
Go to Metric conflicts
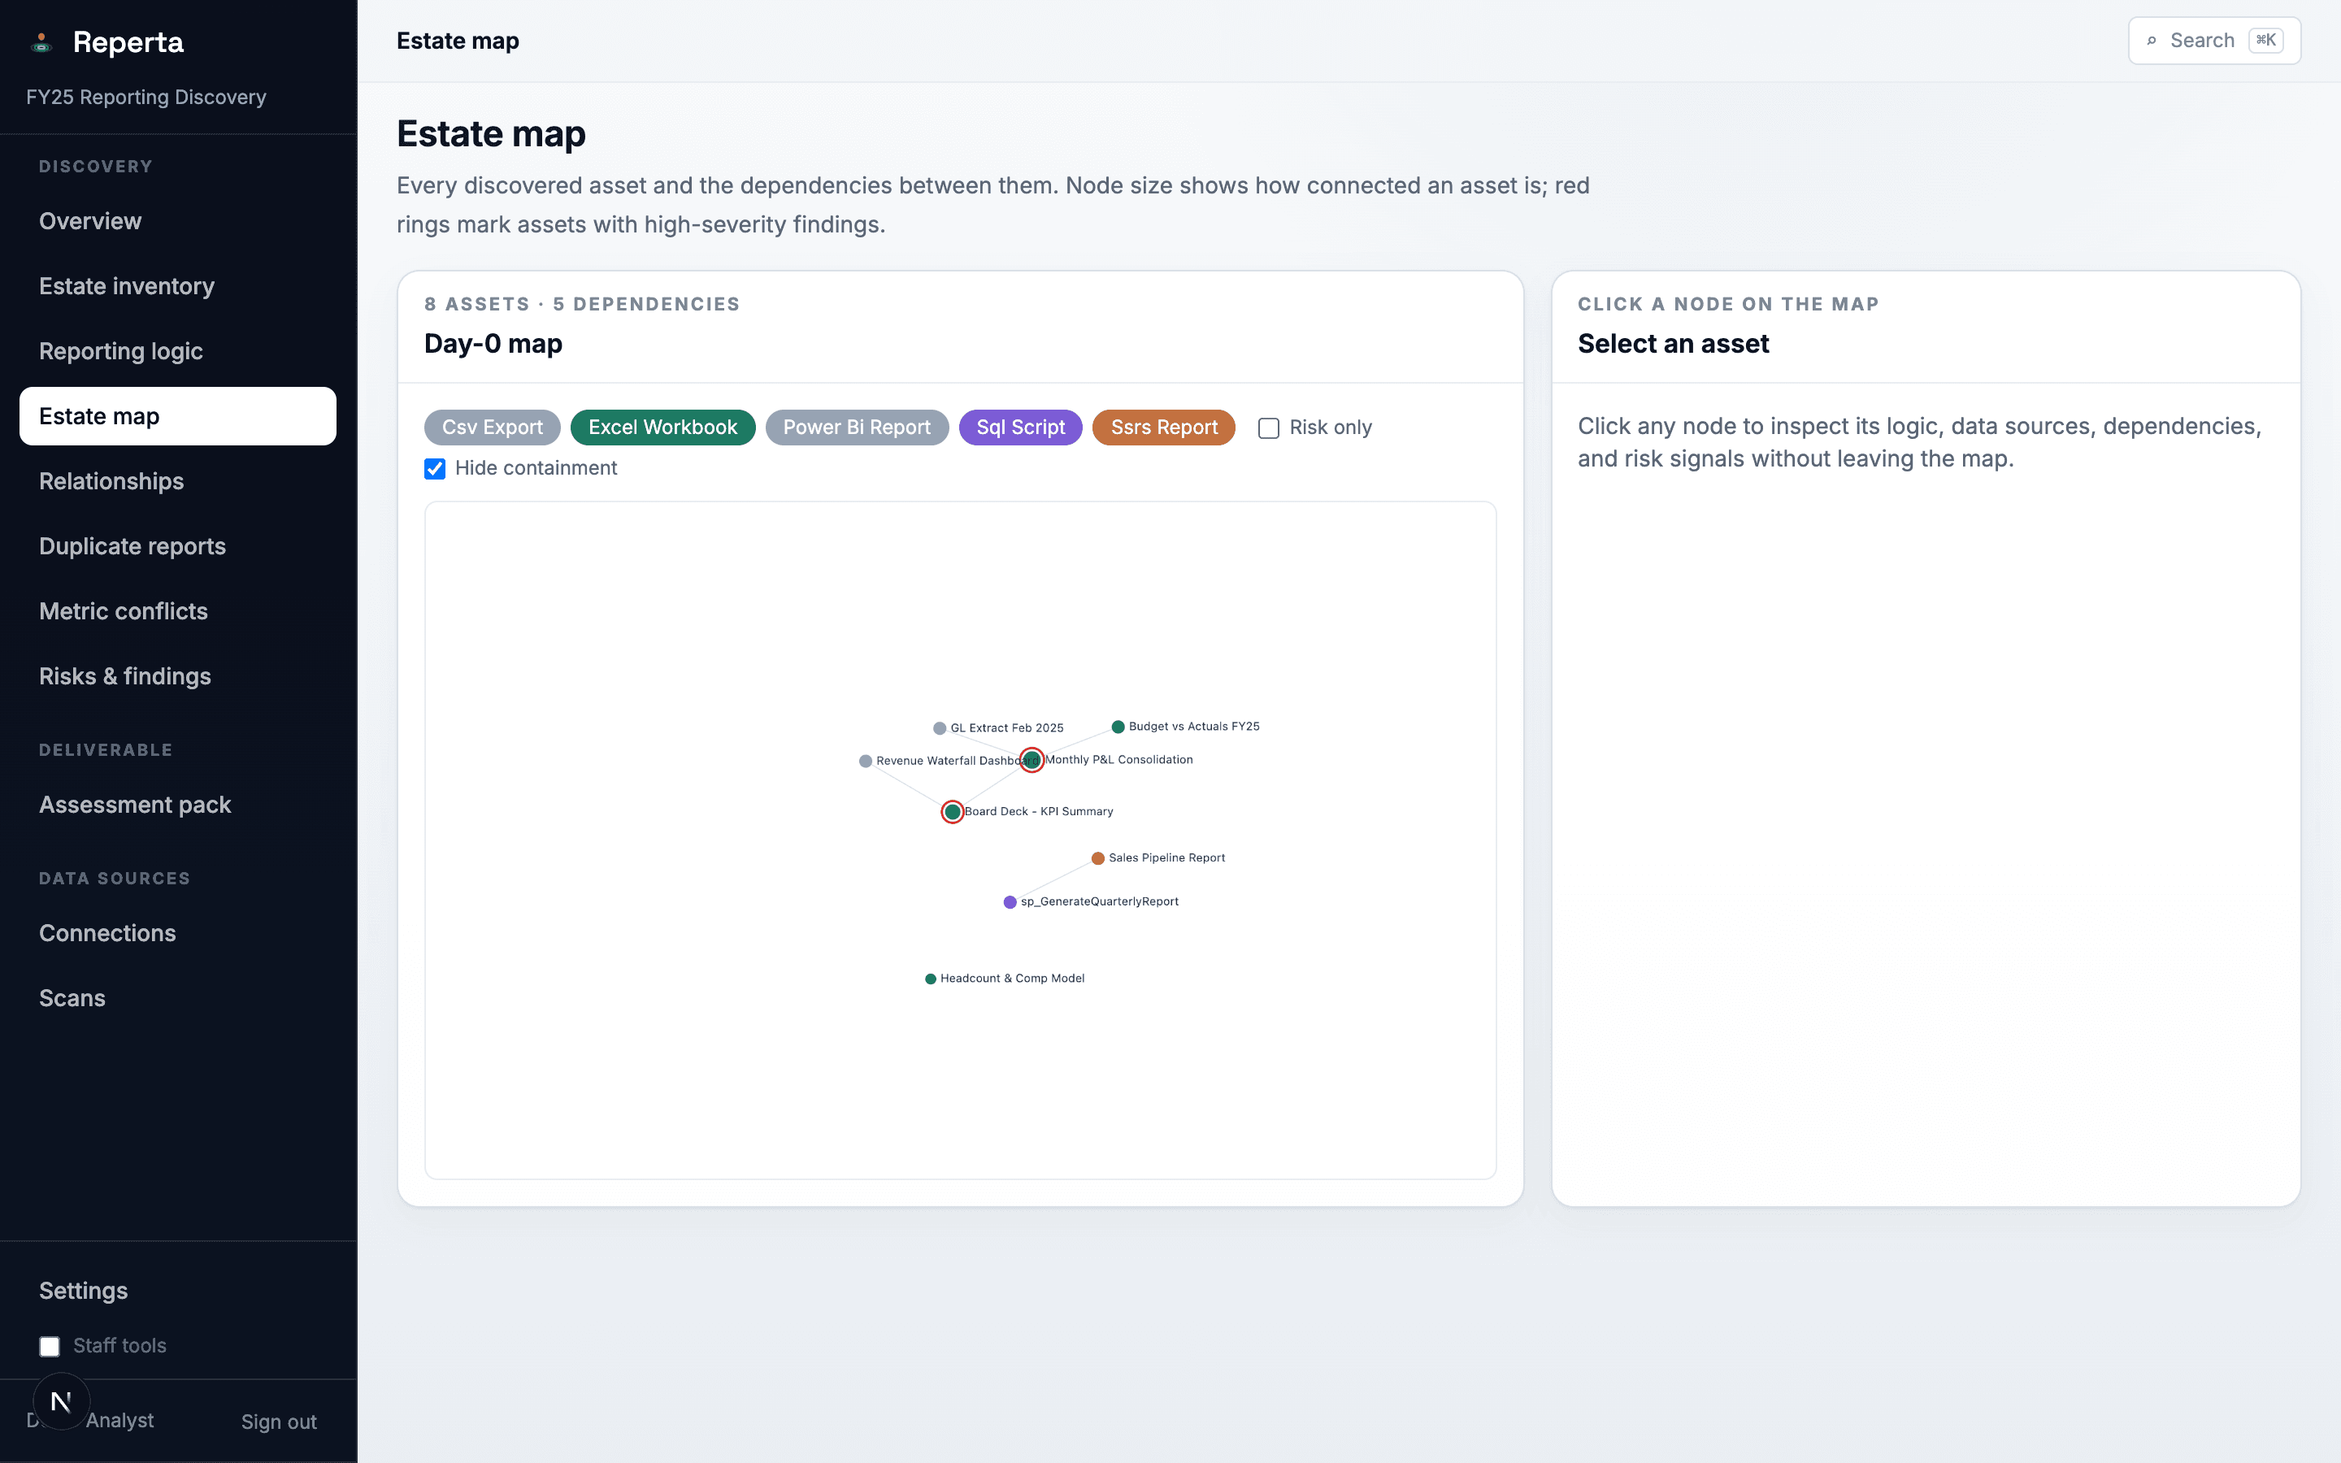click(x=178, y=610)
